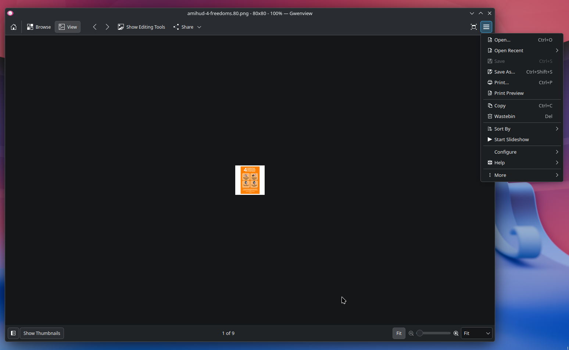
Task: Open Print Preview
Action: pyautogui.click(x=522, y=93)
